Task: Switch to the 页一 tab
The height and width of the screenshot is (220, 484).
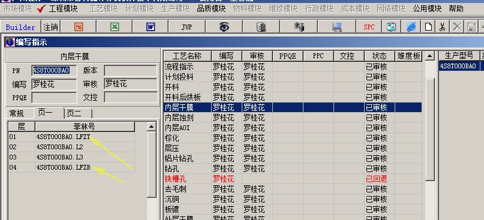Action: pyautogui.click(x=46, y=113)
